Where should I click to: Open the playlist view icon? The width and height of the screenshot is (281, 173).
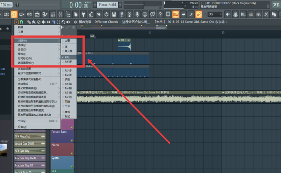(x=37, y=14)
